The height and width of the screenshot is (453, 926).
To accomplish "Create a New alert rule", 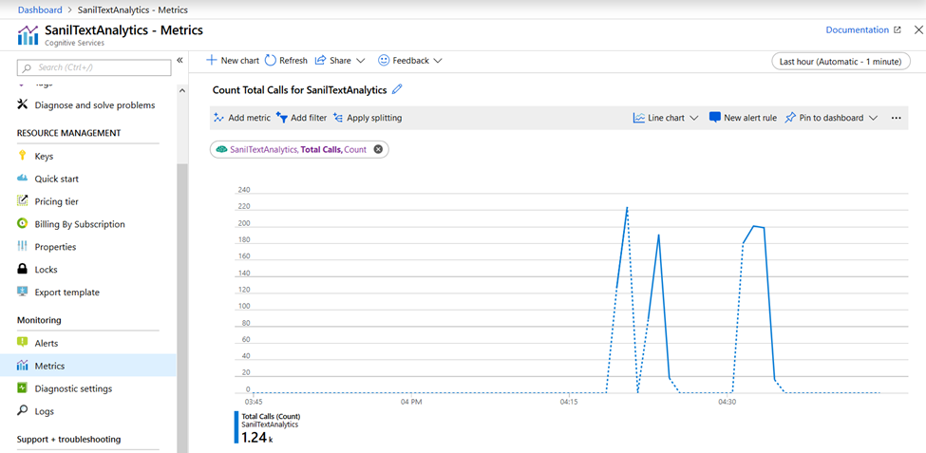I will tap(743, 118).
